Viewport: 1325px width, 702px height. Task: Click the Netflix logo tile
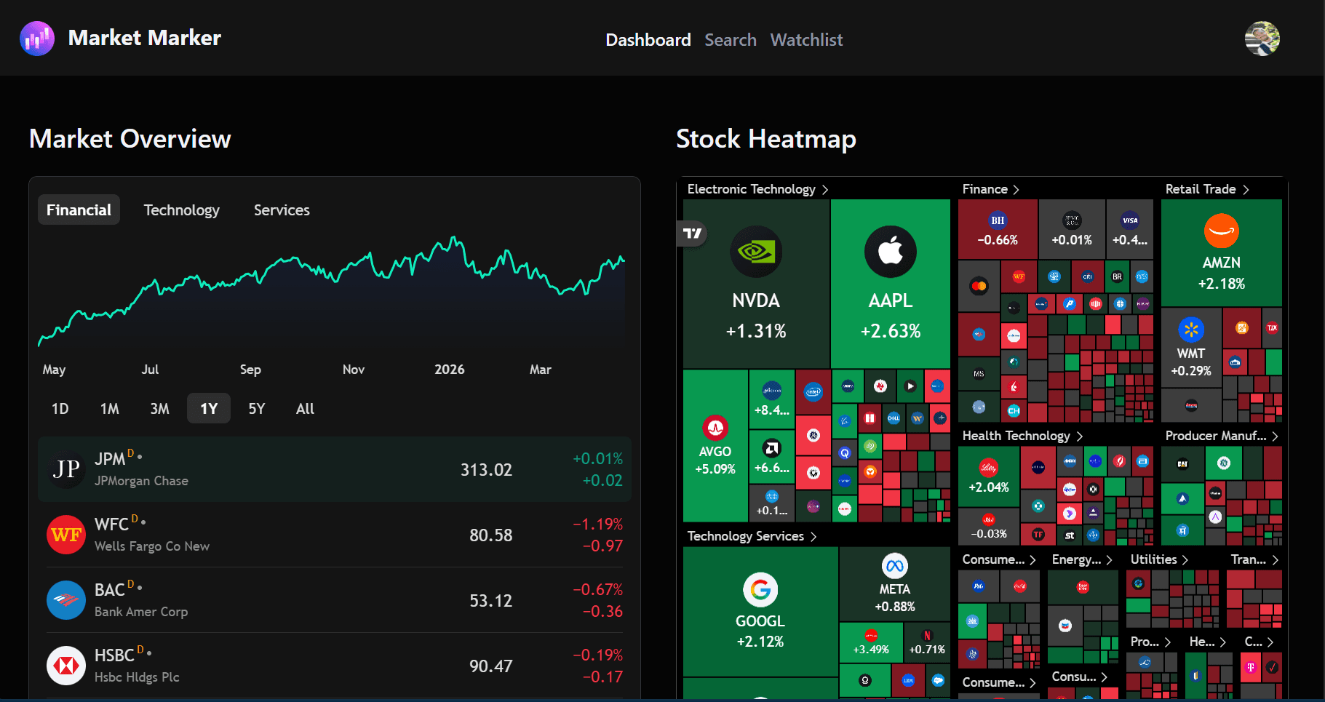tap(927, 635)
